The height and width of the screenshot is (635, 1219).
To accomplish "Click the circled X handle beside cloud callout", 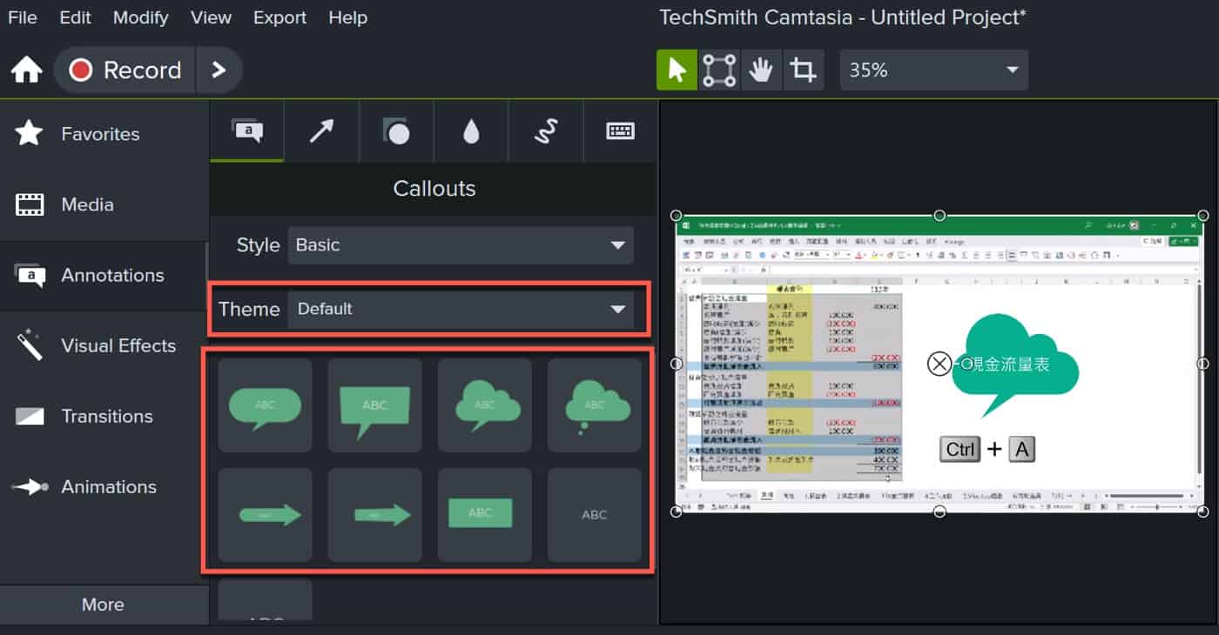I will 939,364.
